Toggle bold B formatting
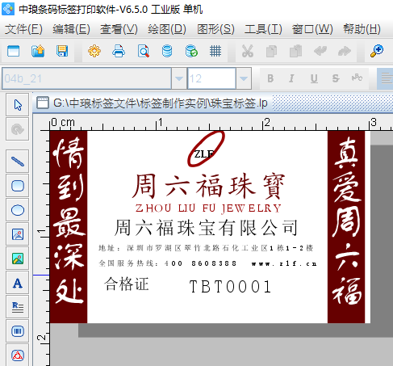This screenshot has width=393, height=366. pyautogui.click(x=270, y=78)
